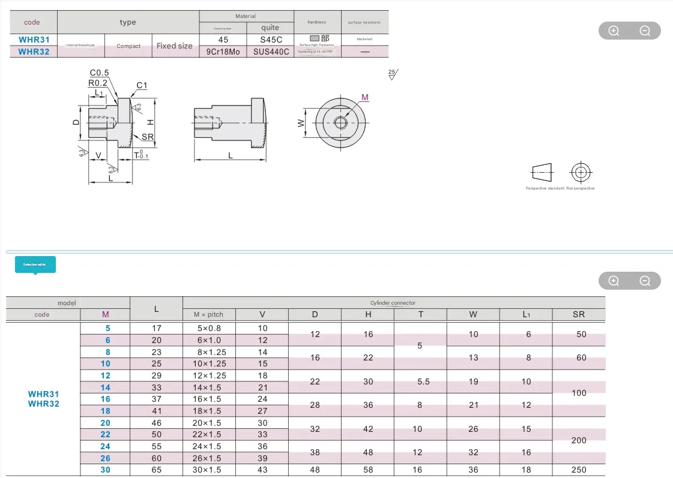The height and width of the screenshot is (478, 673).
Task: Click the middle drawing showing overall length L
Action: [x=230, y=129]
